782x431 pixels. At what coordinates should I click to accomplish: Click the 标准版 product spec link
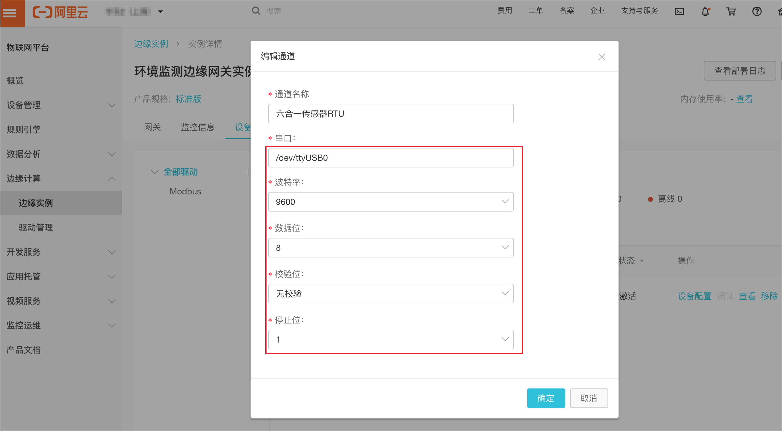189,99
